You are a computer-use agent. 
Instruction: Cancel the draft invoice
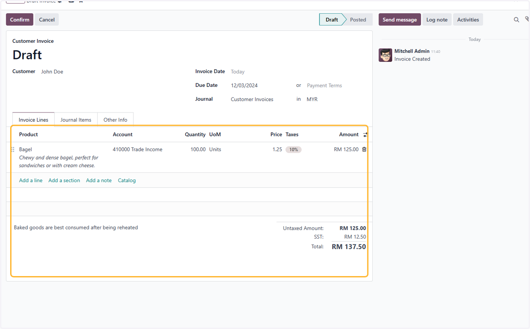click(x=47, y=19)
